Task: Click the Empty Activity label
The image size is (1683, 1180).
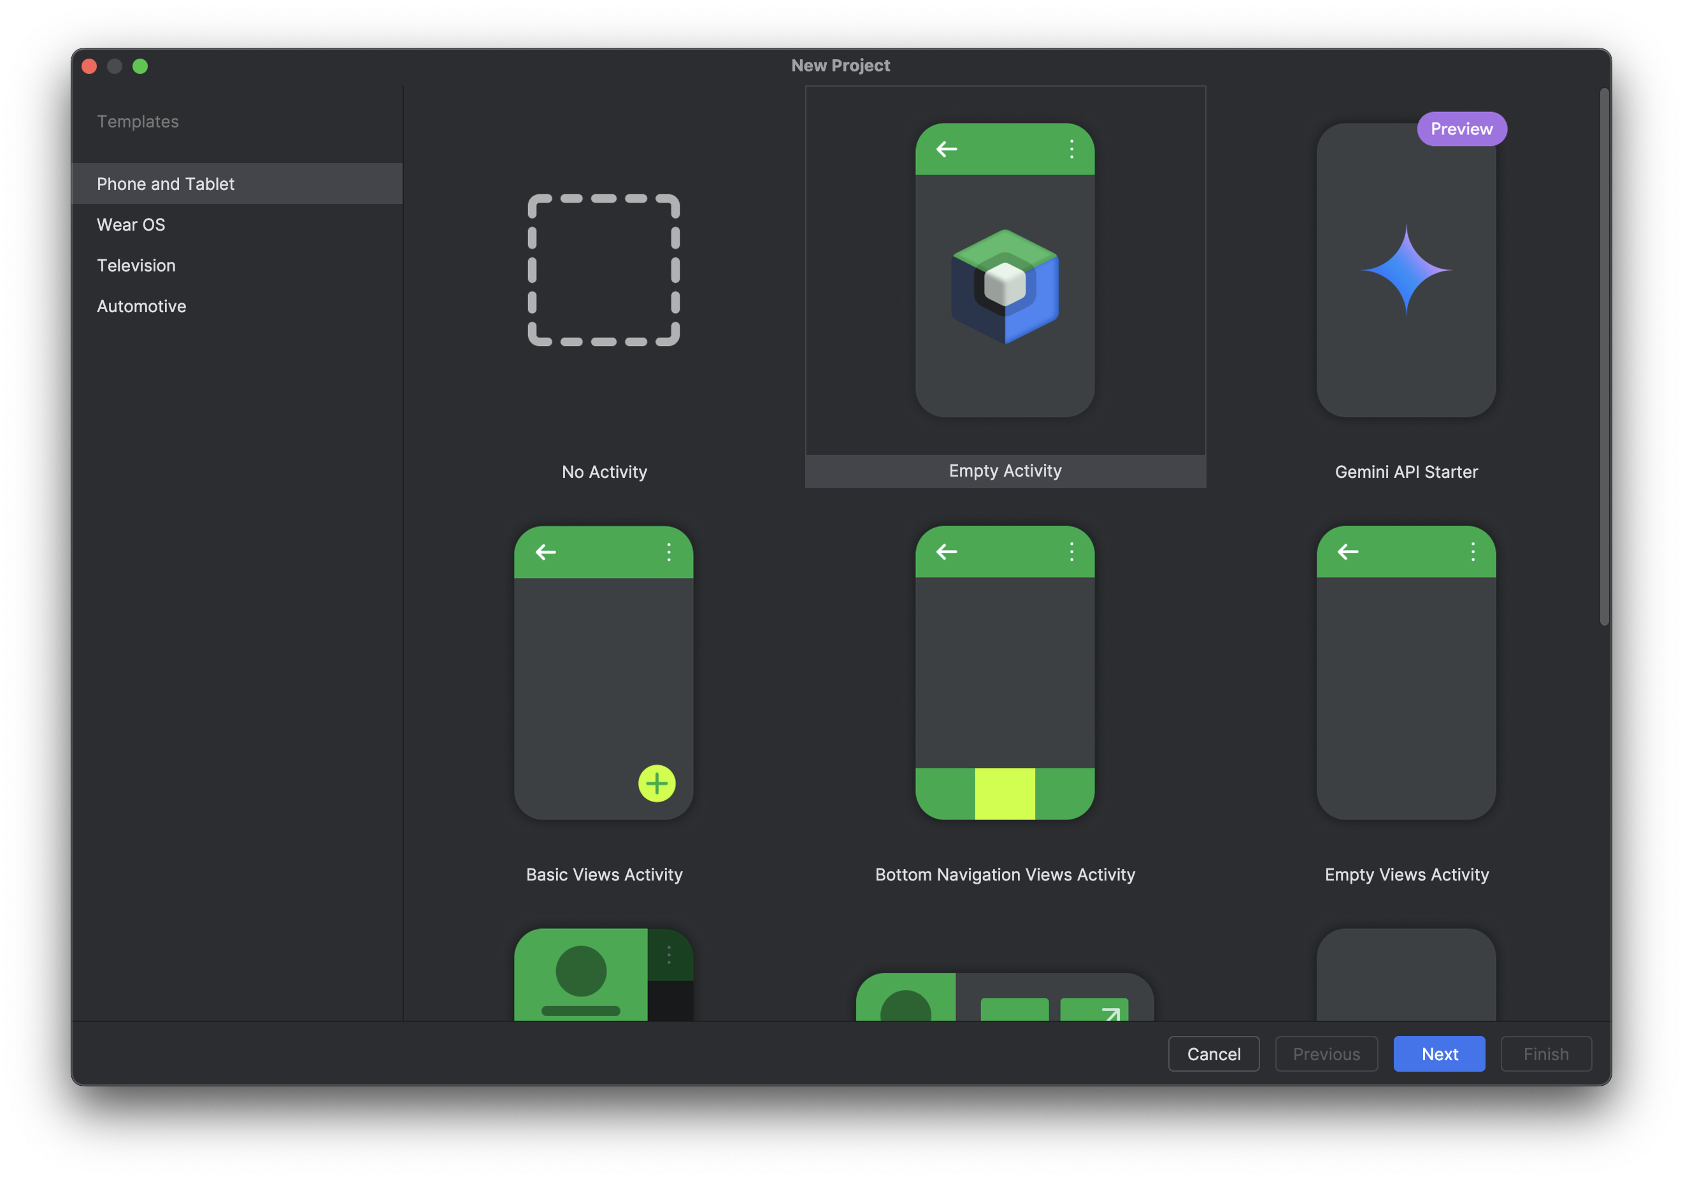Action: point(1004,471)
